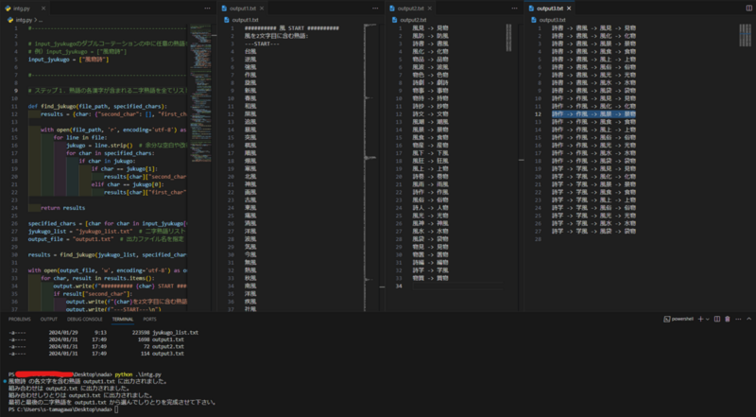
Task: Open the DEBUG CONSOLE panel tab
Action: click(85, 319)
